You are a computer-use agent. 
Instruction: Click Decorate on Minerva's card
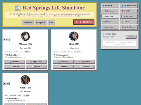[x=15, y=62]
